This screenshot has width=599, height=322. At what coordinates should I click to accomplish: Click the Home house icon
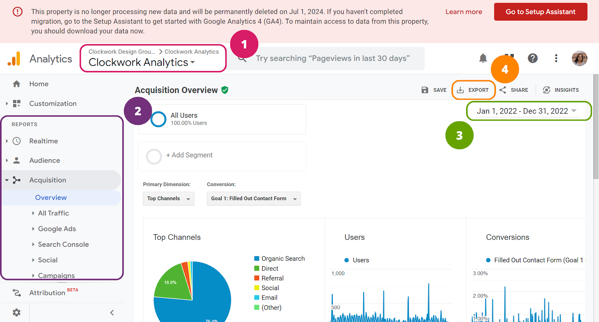pos(16,84)
